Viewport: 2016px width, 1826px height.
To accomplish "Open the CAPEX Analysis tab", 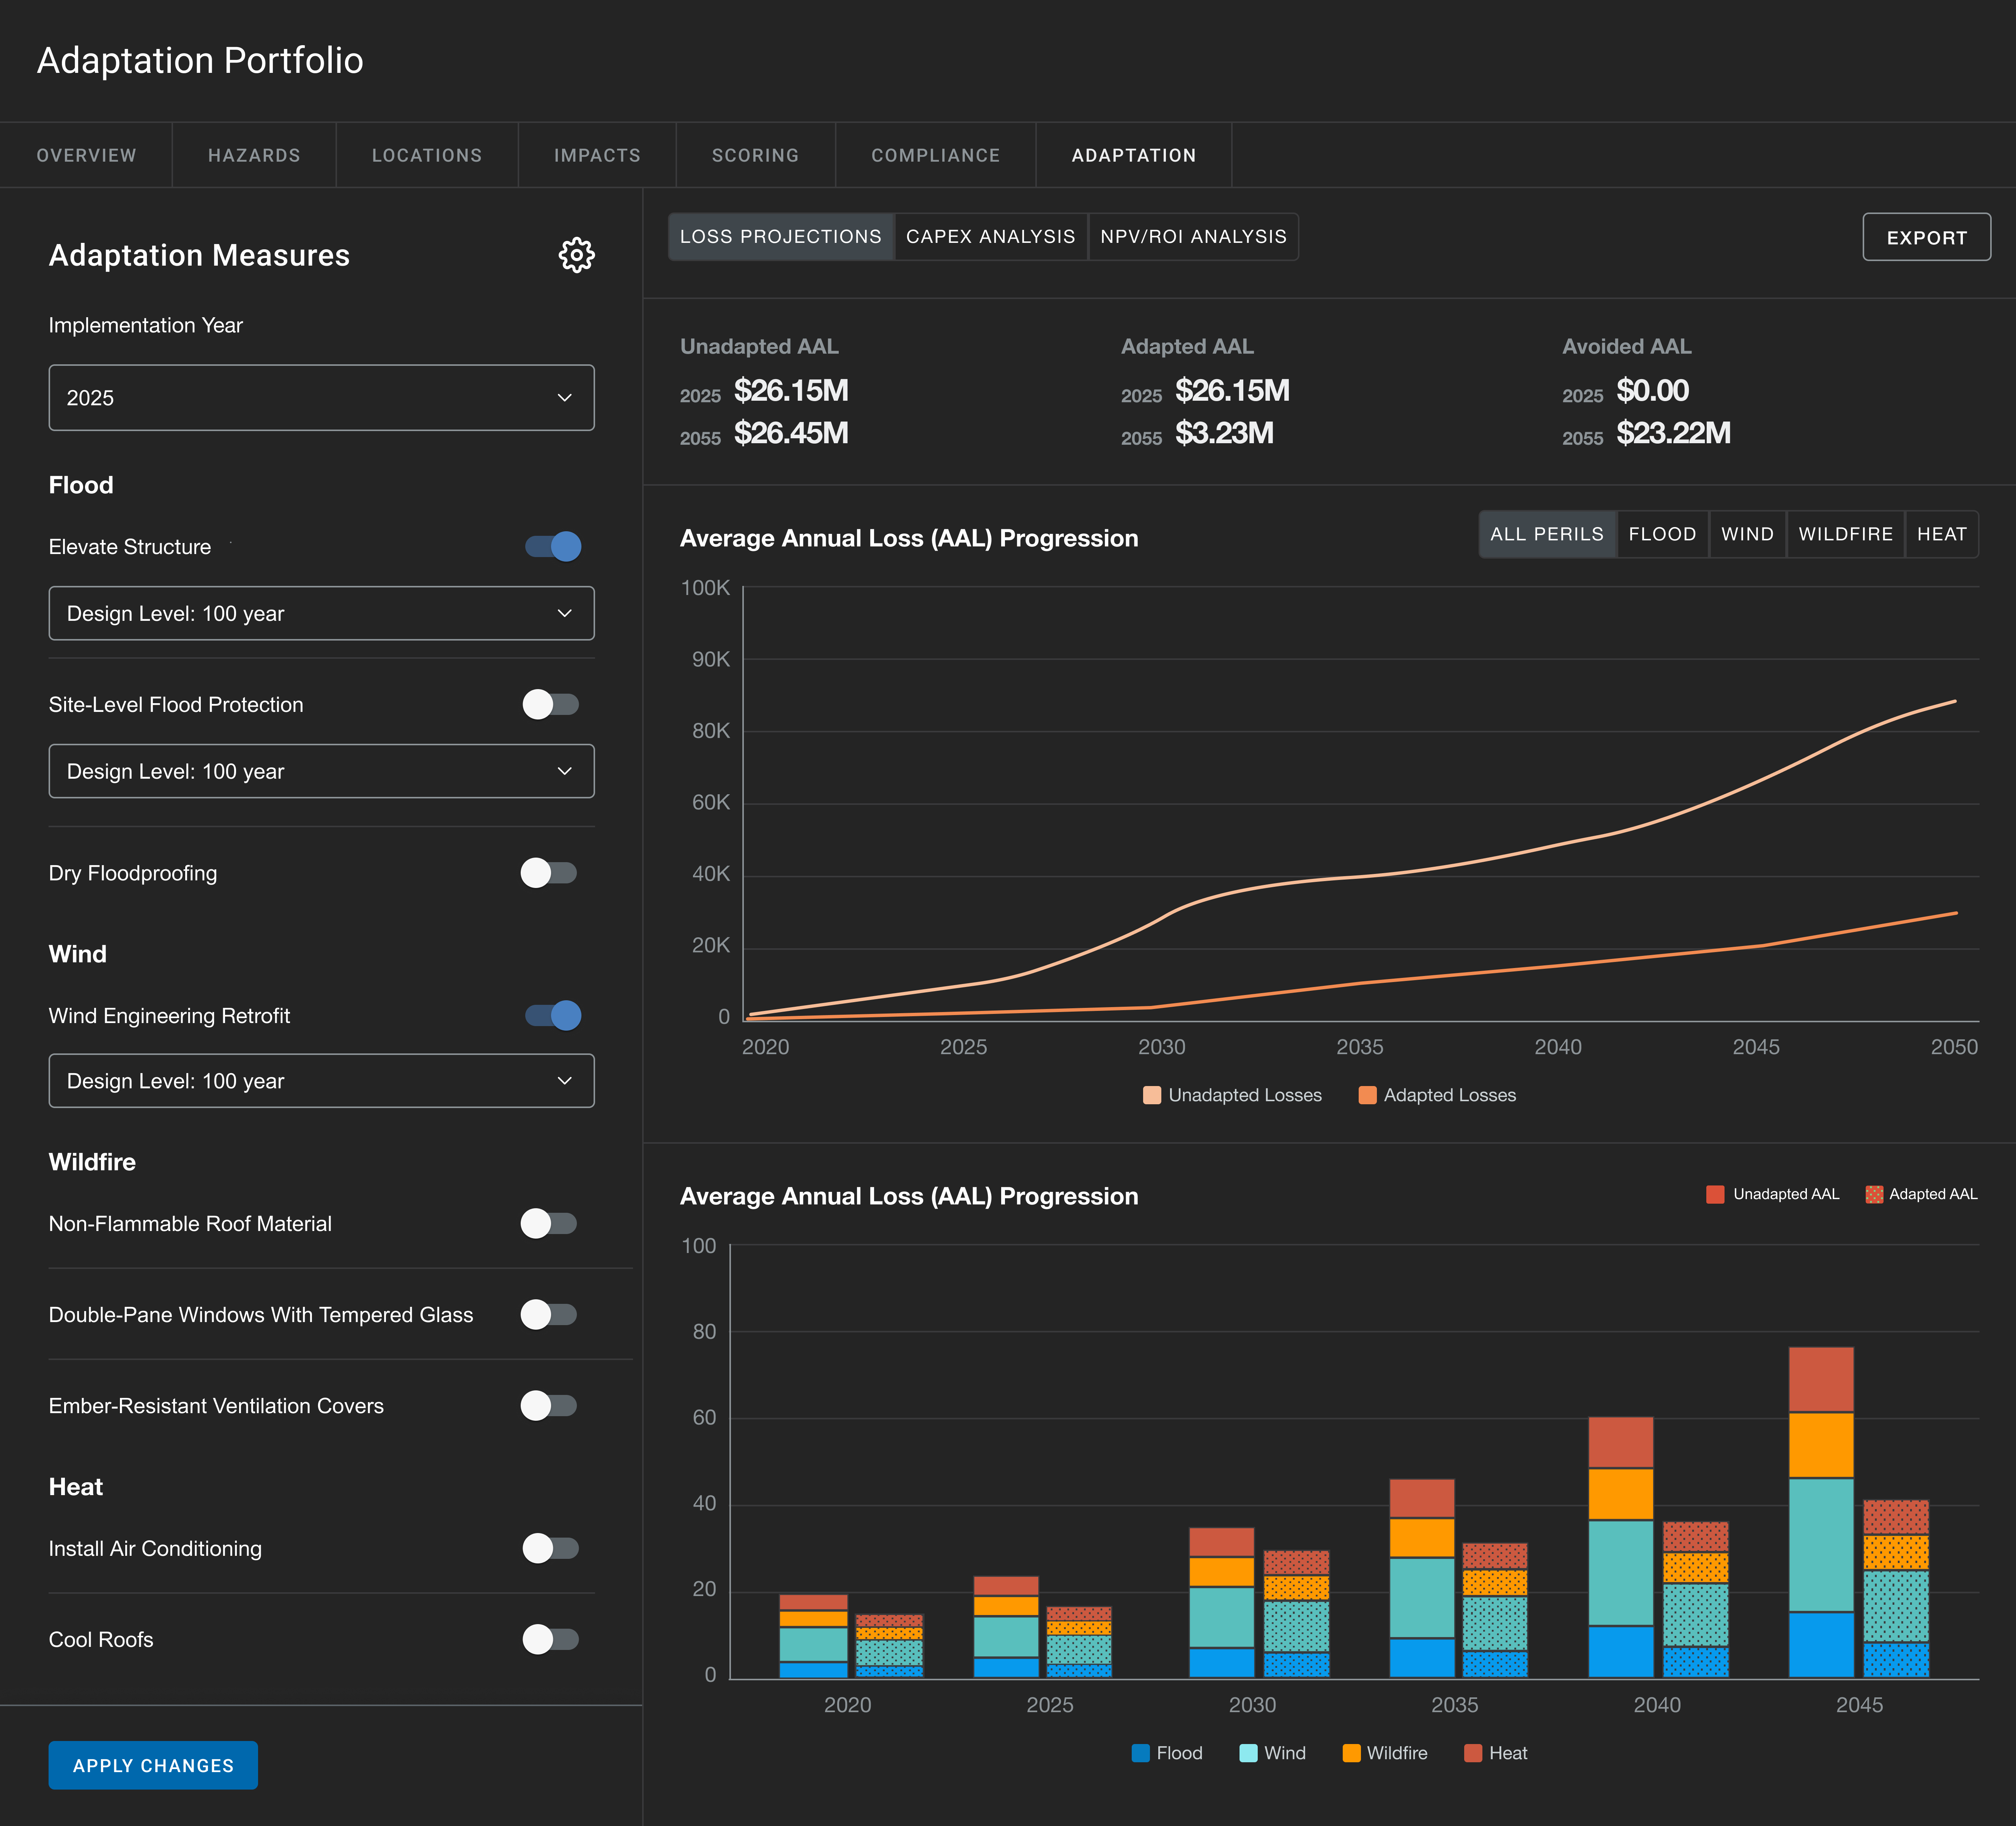I will (990, 237).
